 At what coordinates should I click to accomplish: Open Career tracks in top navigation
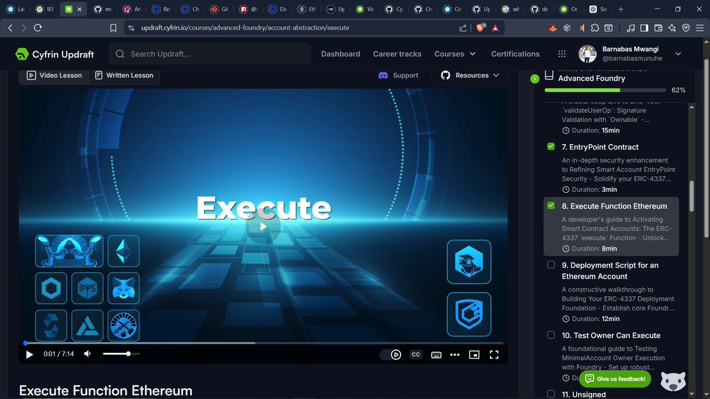397,54
